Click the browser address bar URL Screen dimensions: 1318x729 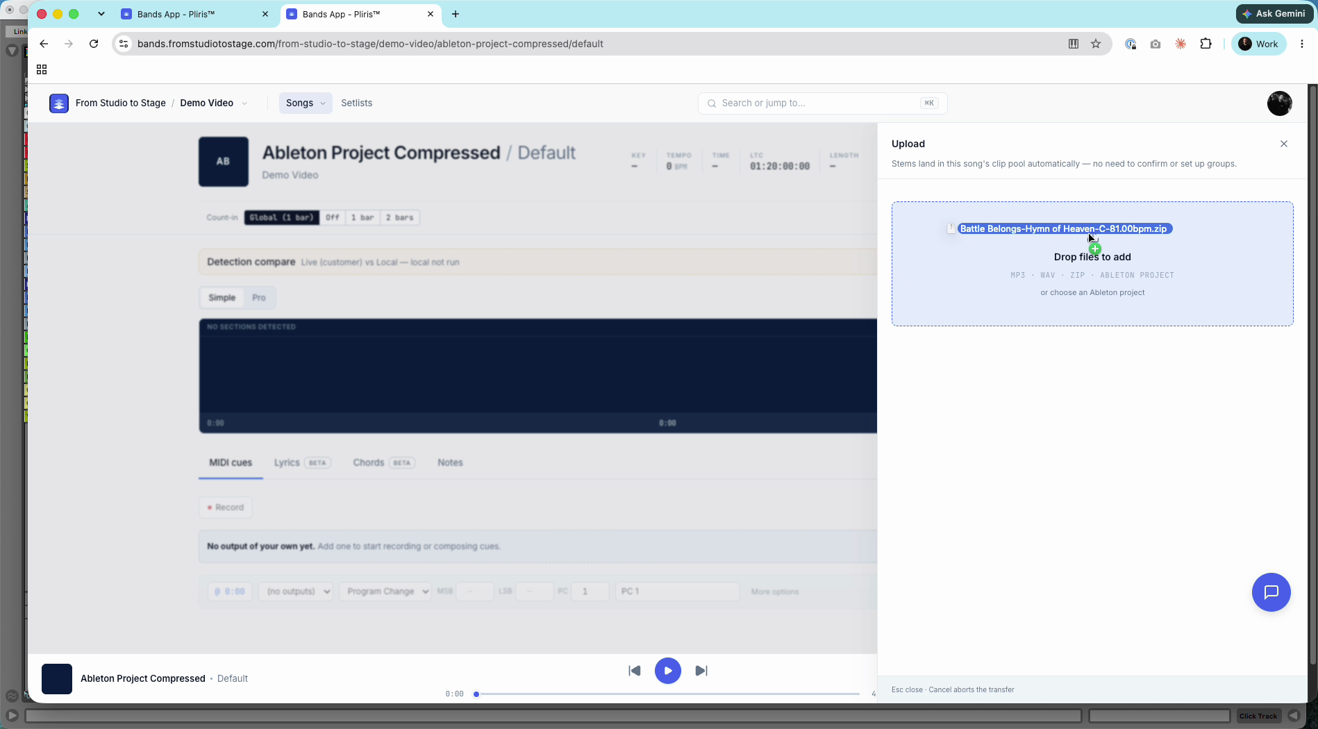370,44
